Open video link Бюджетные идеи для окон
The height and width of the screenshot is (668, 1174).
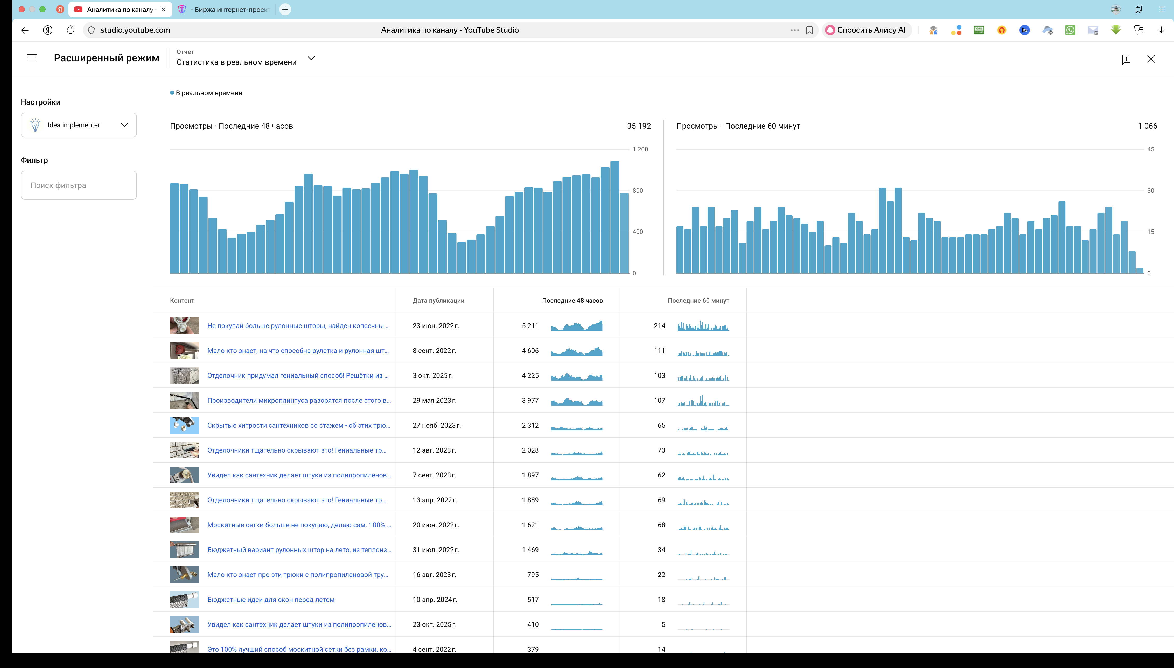(271, 600)
